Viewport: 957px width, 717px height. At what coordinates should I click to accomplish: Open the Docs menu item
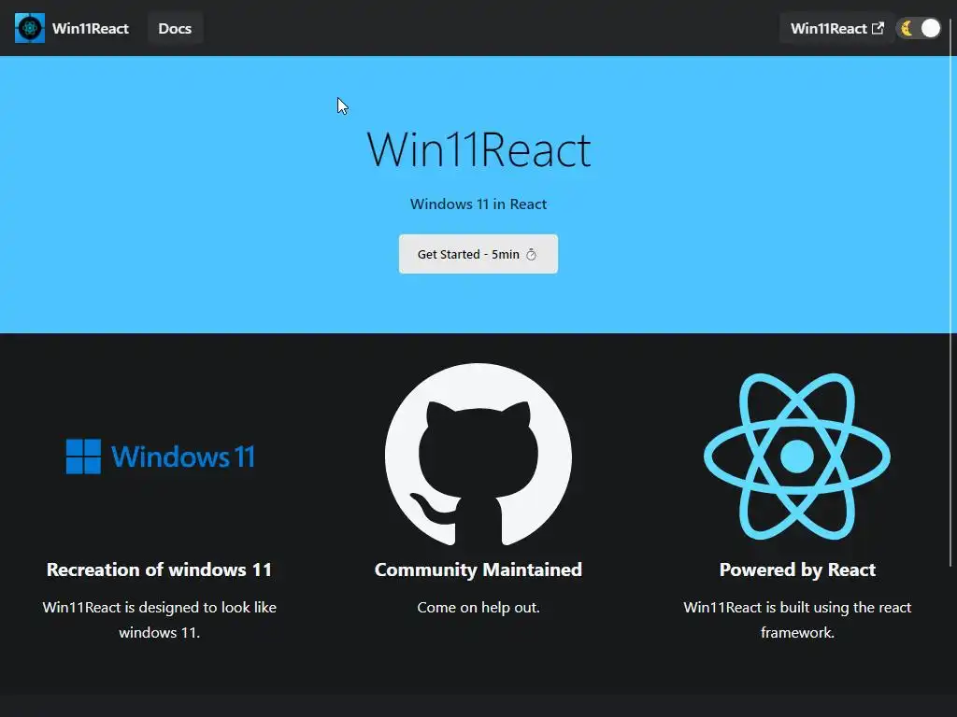[x=175, y=29]
